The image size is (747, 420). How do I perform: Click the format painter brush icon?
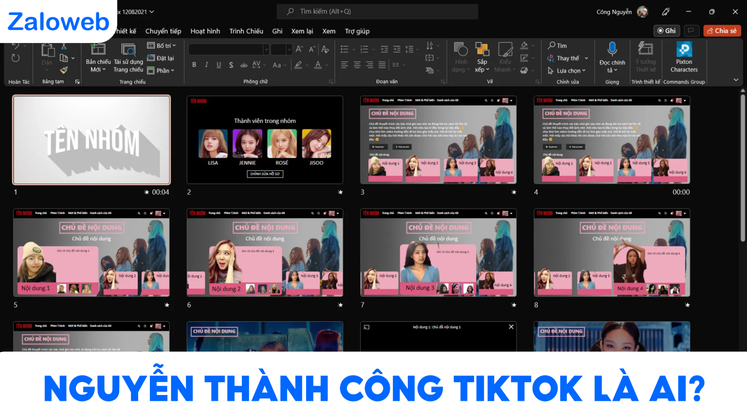(x=64, y=70)
